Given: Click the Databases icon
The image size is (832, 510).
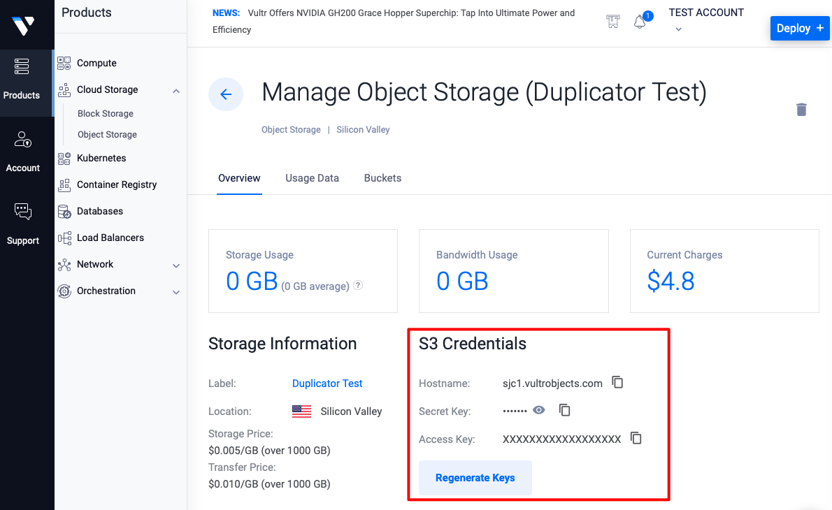Looking at the screenshot, I should coord(64,212).
